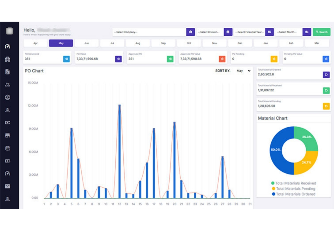Toggle Total Materials Received legend item
Viewport: 334px width, 231px height.
click(x=293, y=183)
